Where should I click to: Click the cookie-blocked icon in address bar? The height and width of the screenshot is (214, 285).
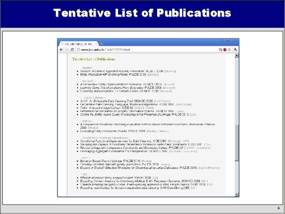220,50
